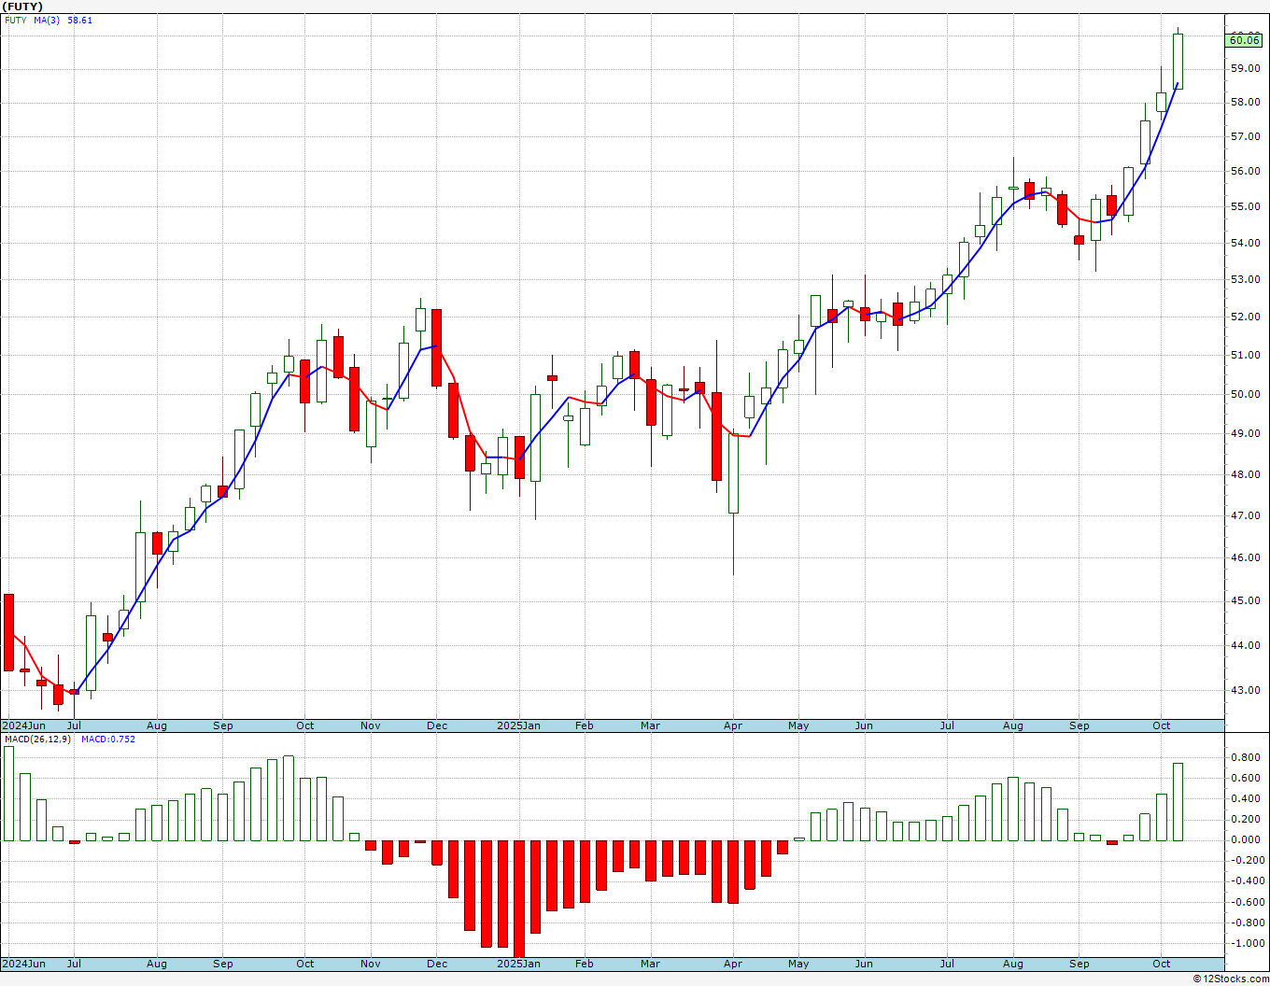Select the 45.00 price axis label
Viewport: 1270px width, 986px height.
click(x=1245, y=601)
